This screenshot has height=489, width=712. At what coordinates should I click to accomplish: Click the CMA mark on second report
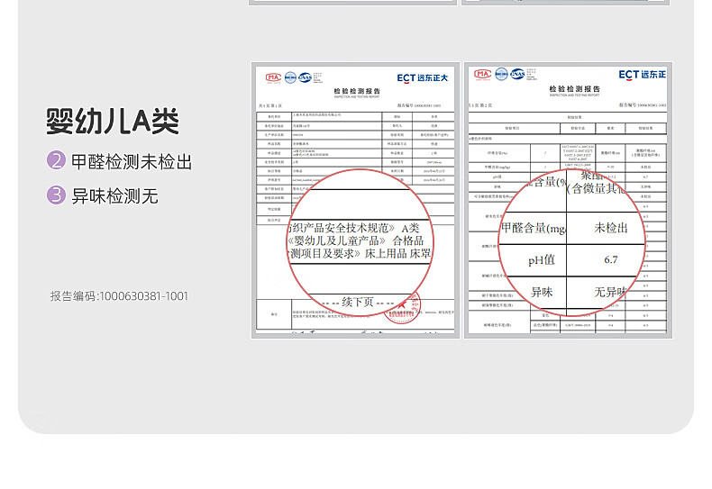[482, 74]
